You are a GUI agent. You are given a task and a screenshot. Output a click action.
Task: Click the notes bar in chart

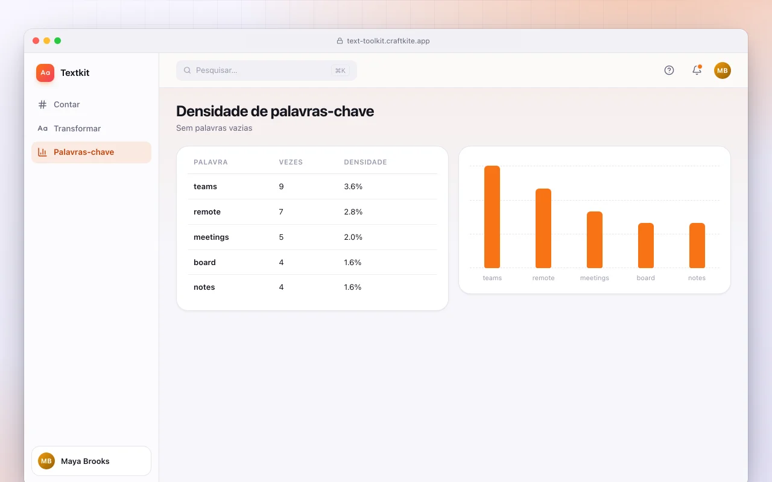(x=697, y=246)
